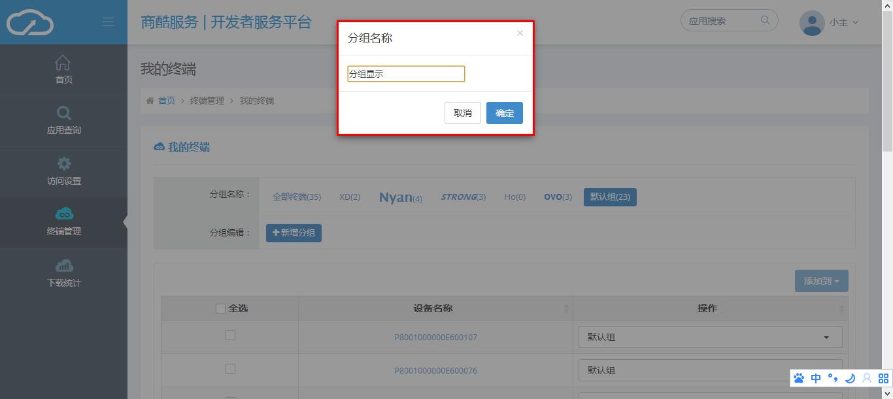This screenshot has width=893, height=399.
Task: Expand the 小主 user menu
Action: pyautogui.click(x=843, y=22)
